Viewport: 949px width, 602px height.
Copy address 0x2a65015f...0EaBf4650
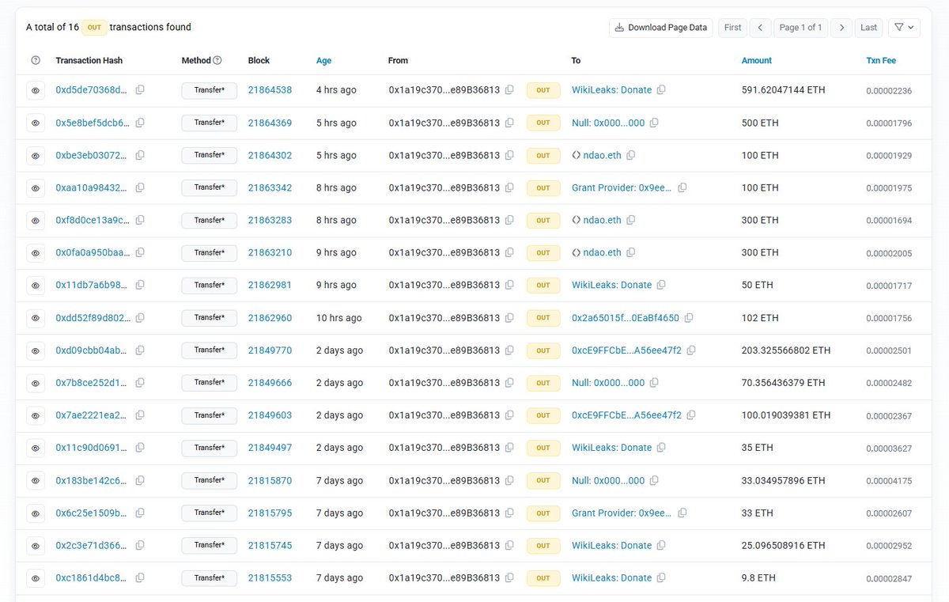688,318
